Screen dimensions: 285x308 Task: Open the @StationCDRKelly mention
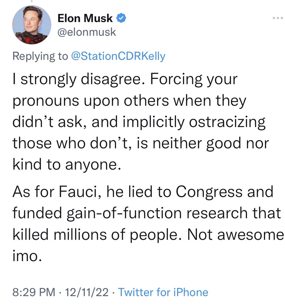pos(118,56)
